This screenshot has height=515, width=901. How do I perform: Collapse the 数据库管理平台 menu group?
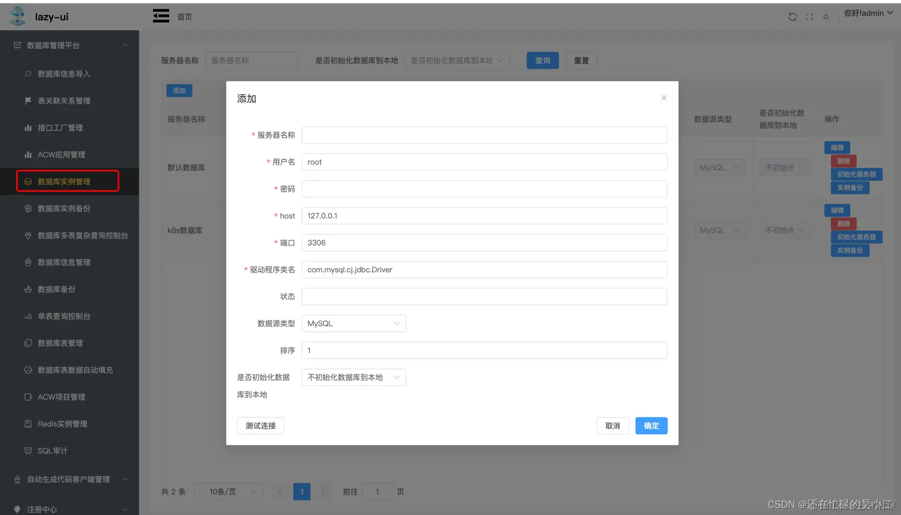point(125,45)
